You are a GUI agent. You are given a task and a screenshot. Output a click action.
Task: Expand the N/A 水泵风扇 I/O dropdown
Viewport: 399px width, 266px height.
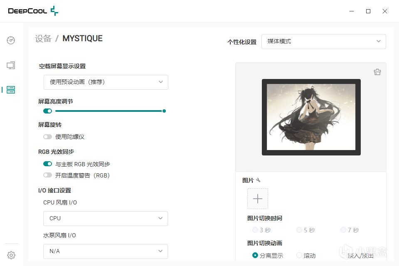[x=106, y=251]
